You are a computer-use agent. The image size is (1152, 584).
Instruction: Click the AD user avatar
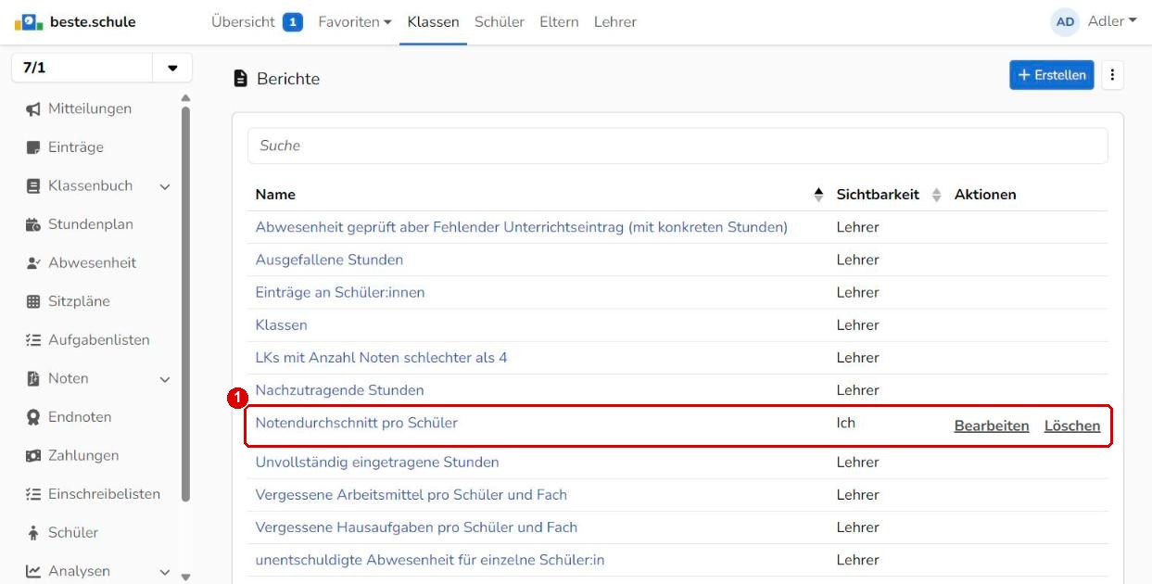coord(1065,21)
